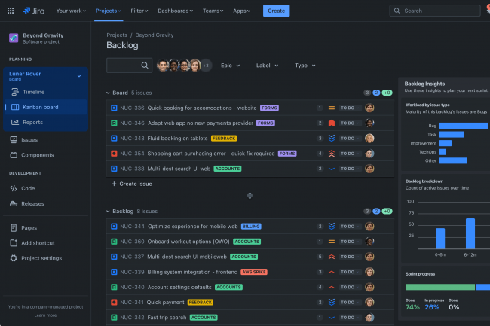Collapse the Board issues section
The width and height of the screenshot is (490, 326).
click(x=109, y=93)
